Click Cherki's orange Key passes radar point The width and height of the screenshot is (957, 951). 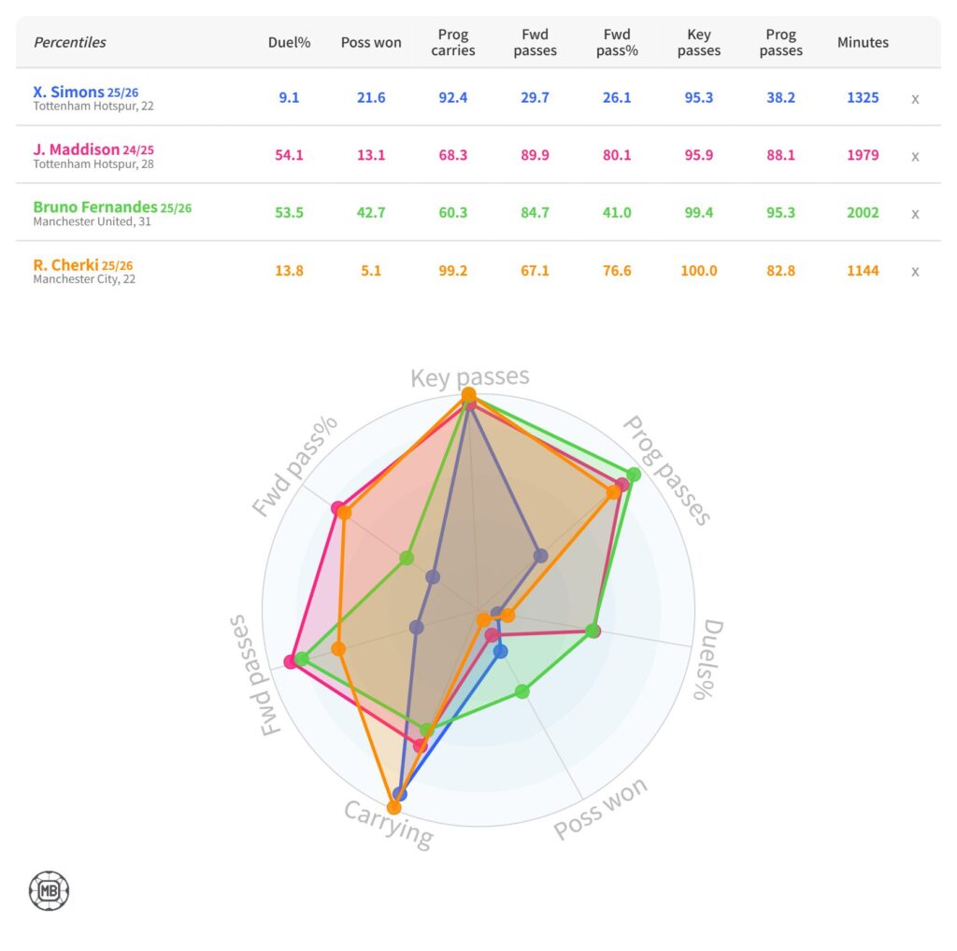click(x=468, y=395)
